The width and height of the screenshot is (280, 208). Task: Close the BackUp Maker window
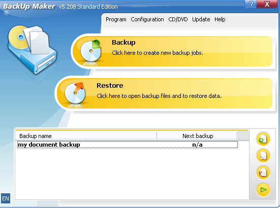click(x=267, y=4)
